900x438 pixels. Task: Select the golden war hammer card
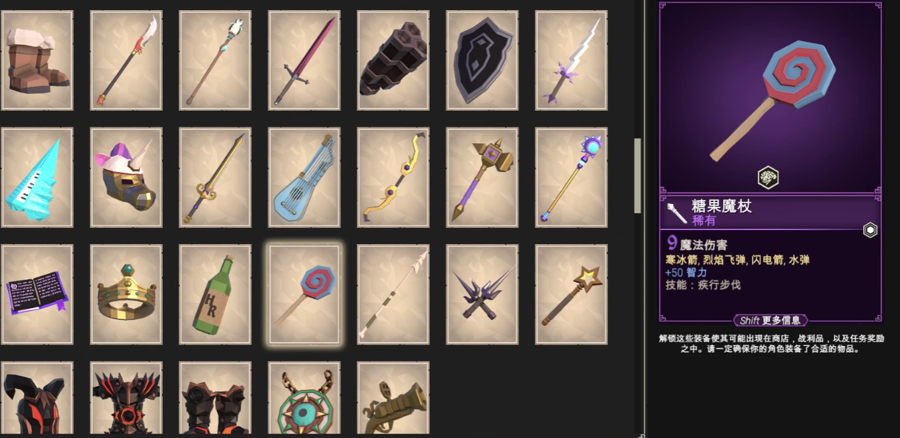click(x=482, y=177)
